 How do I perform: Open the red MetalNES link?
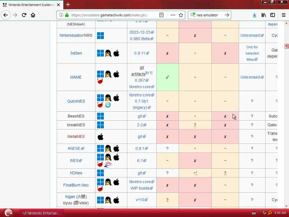click(x=76, y=136)
